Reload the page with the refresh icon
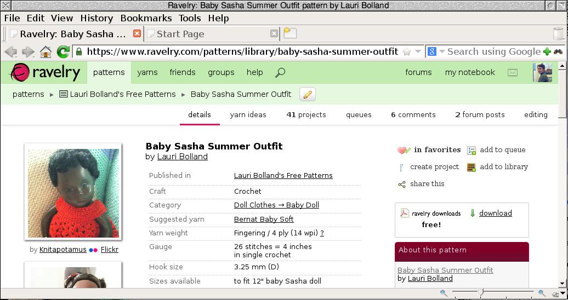568x300 pixels. click(63, 52)
